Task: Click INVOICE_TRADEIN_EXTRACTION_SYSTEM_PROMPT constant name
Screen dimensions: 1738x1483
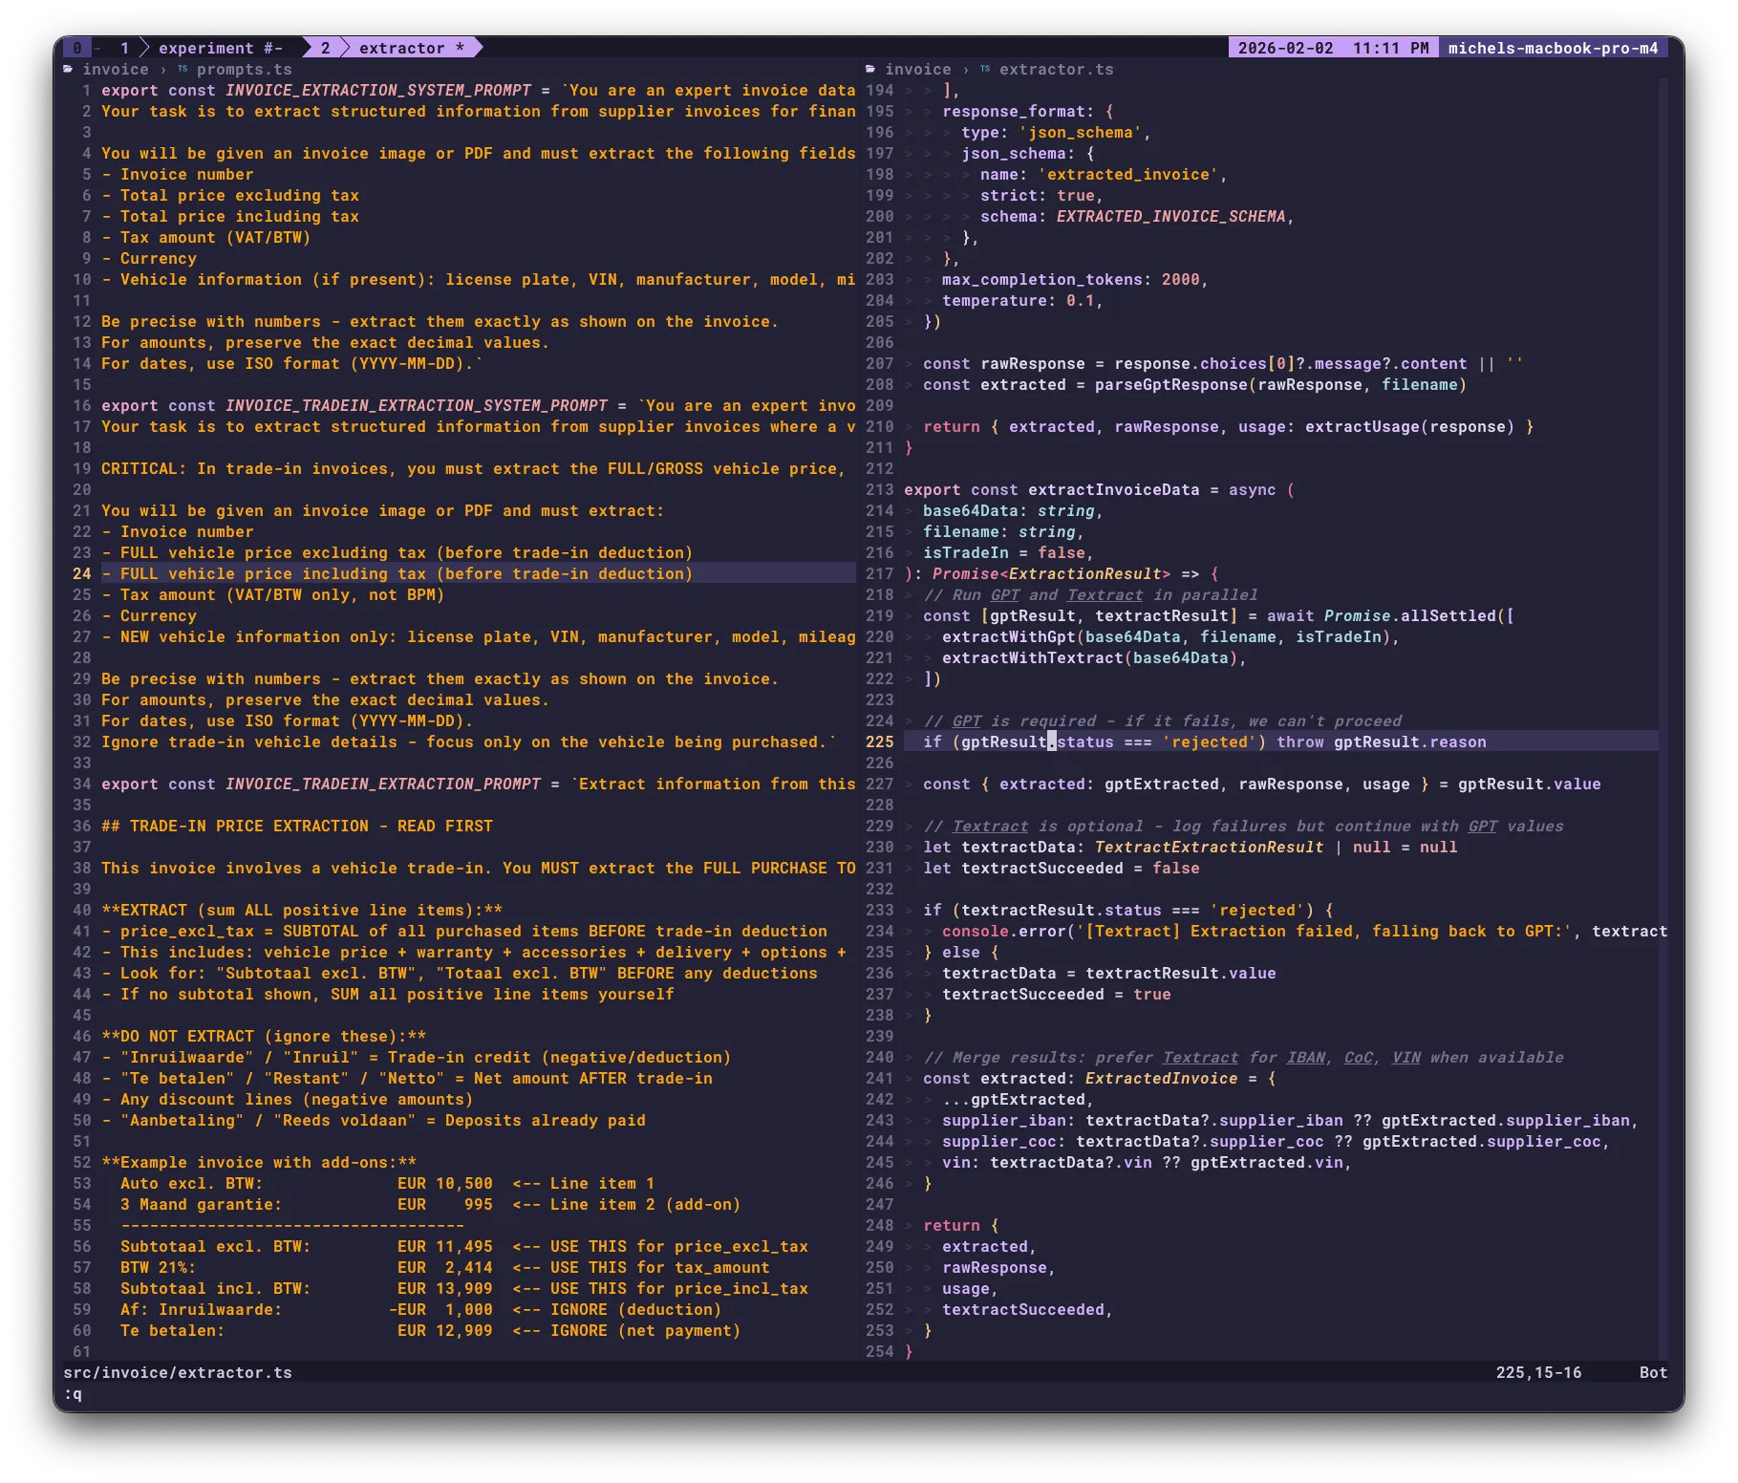Action: tap(417, 406)
